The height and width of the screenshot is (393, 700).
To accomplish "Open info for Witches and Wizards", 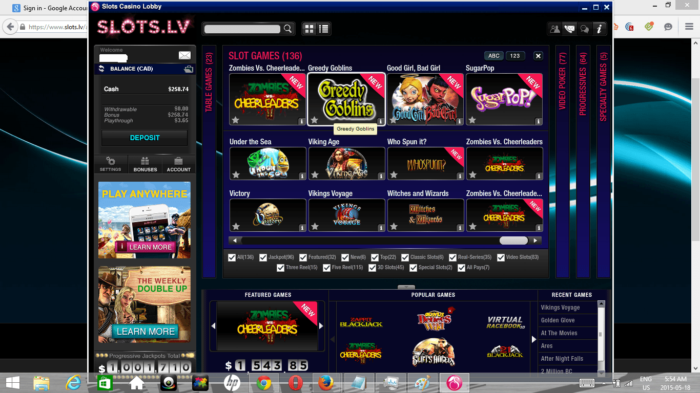I will (x=460, y=227).
